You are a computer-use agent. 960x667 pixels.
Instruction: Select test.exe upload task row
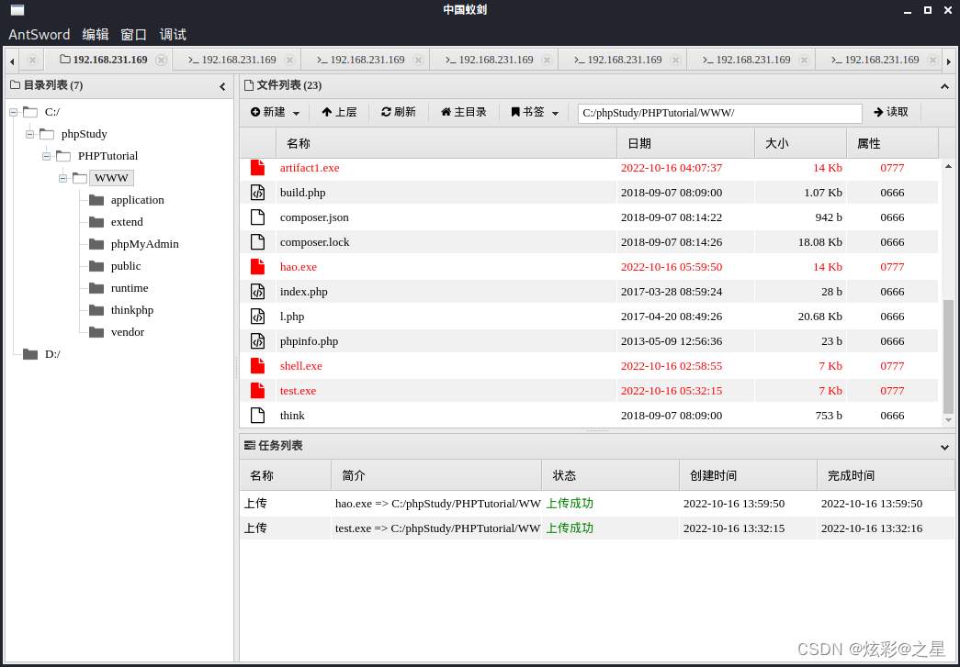coord(597,528)
